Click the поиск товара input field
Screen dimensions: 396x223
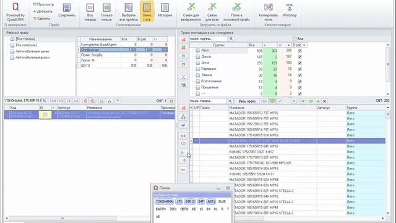point(208,101)
